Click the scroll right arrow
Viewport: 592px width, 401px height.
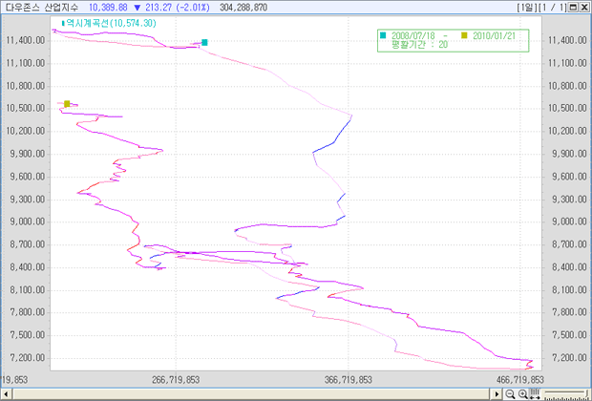[498, 393]
